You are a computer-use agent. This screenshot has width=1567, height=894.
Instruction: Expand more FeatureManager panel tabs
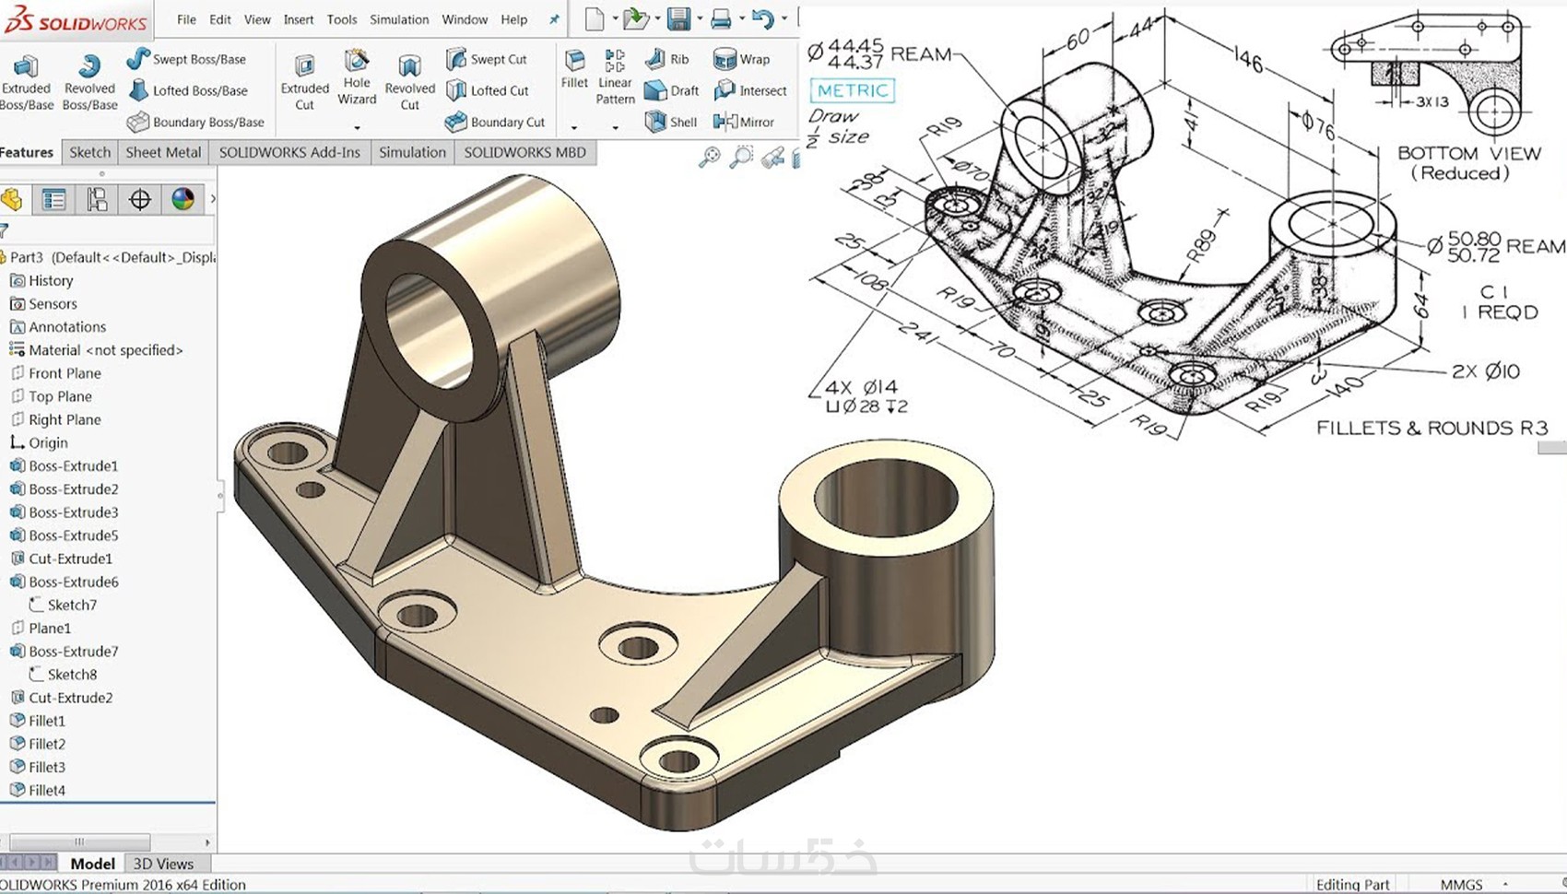(x=213, y=199)
